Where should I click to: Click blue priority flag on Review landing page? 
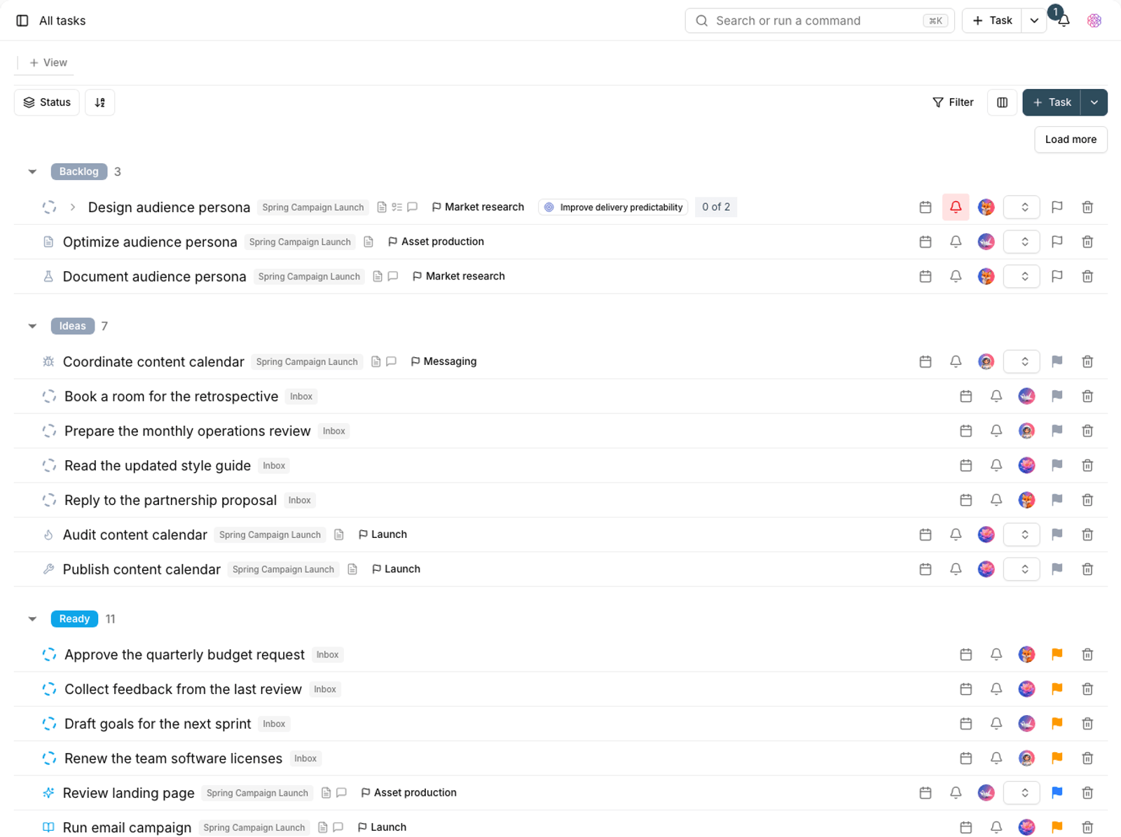1057,793
